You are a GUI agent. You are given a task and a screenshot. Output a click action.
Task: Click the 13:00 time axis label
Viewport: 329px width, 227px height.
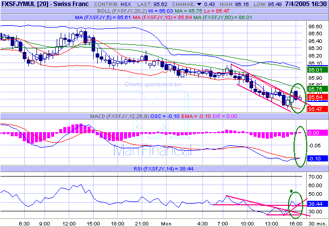[x=271, y=223]
